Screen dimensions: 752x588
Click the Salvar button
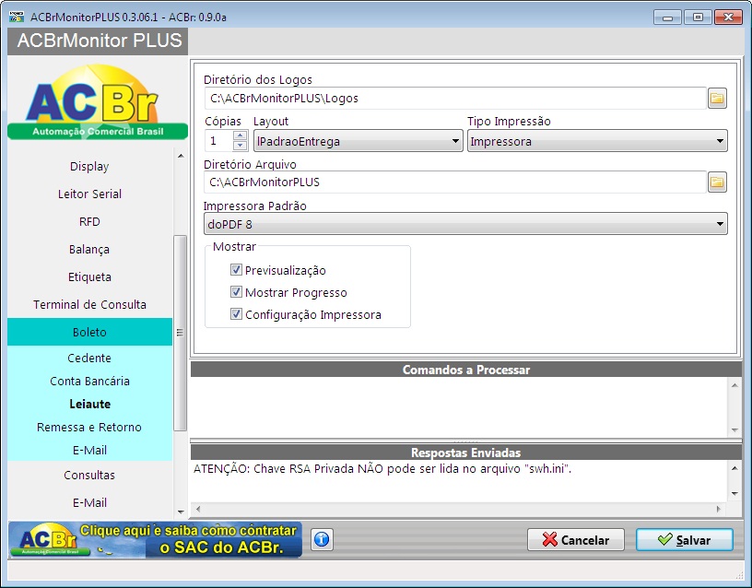click(685, 540)
